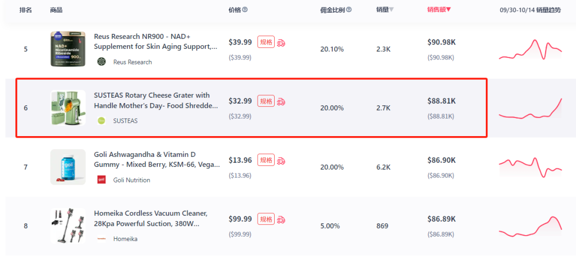Viewport: 576px width, 260px height.
Task: Click the NAD+ supplement product thumbnail
Action: [68, 49]
